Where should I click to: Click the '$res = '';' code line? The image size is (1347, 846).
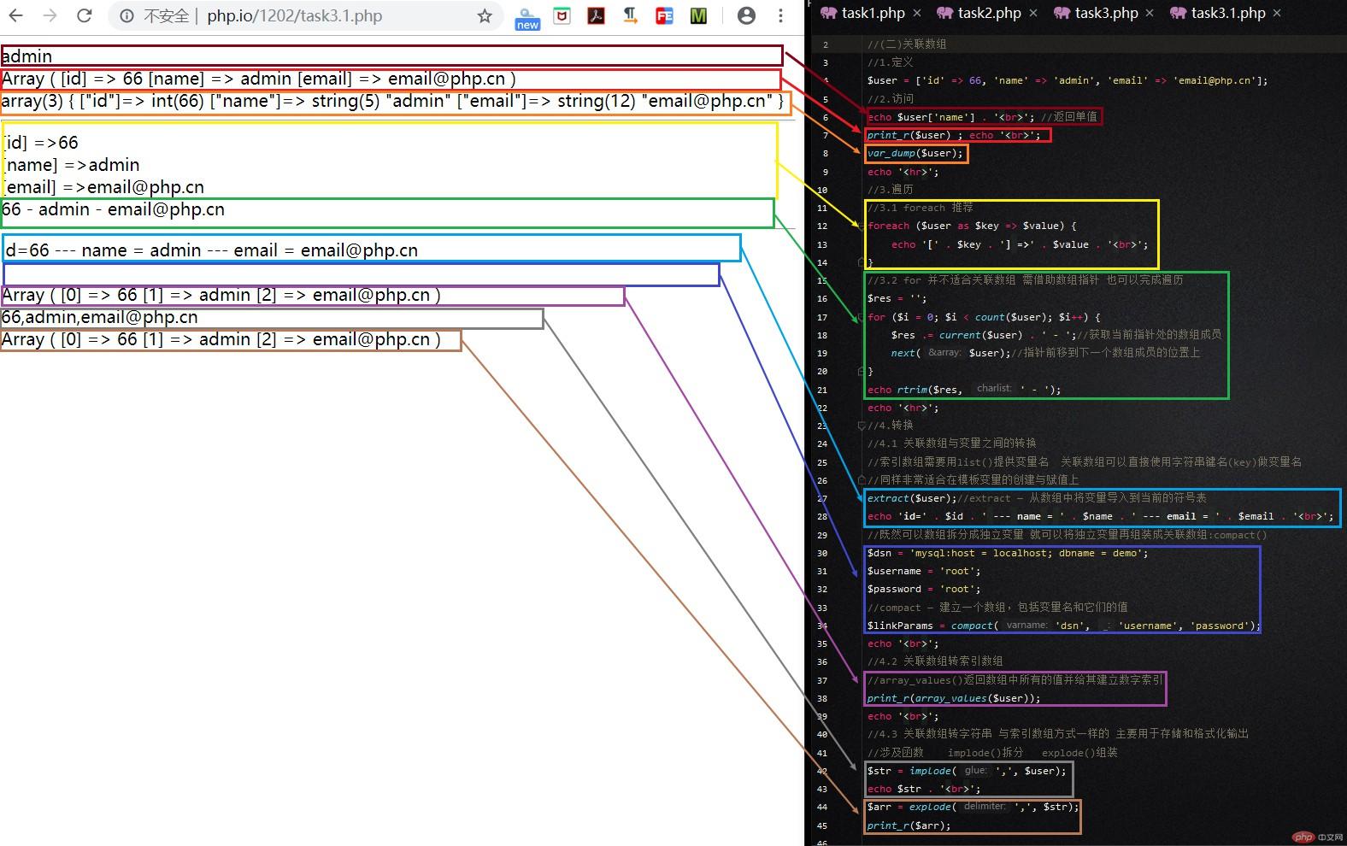coord(897,298)
